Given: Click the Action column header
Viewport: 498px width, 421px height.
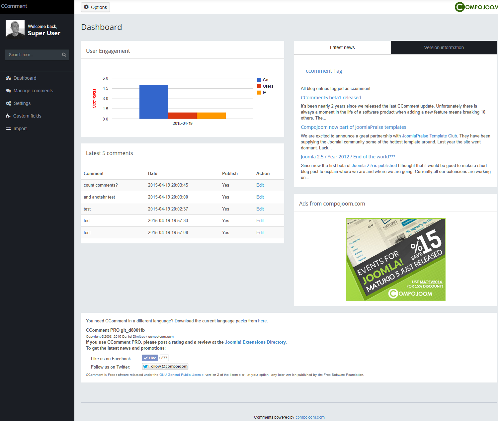Looking at the screenshot, I should [263, 174].
